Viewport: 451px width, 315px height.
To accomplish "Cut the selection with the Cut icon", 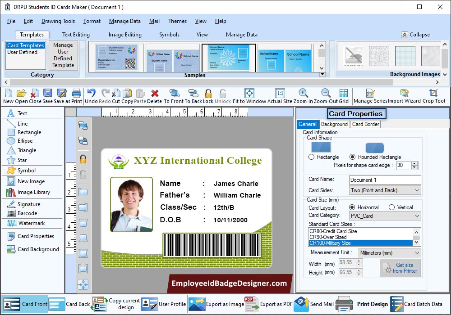I will click(x=116, y=96).
